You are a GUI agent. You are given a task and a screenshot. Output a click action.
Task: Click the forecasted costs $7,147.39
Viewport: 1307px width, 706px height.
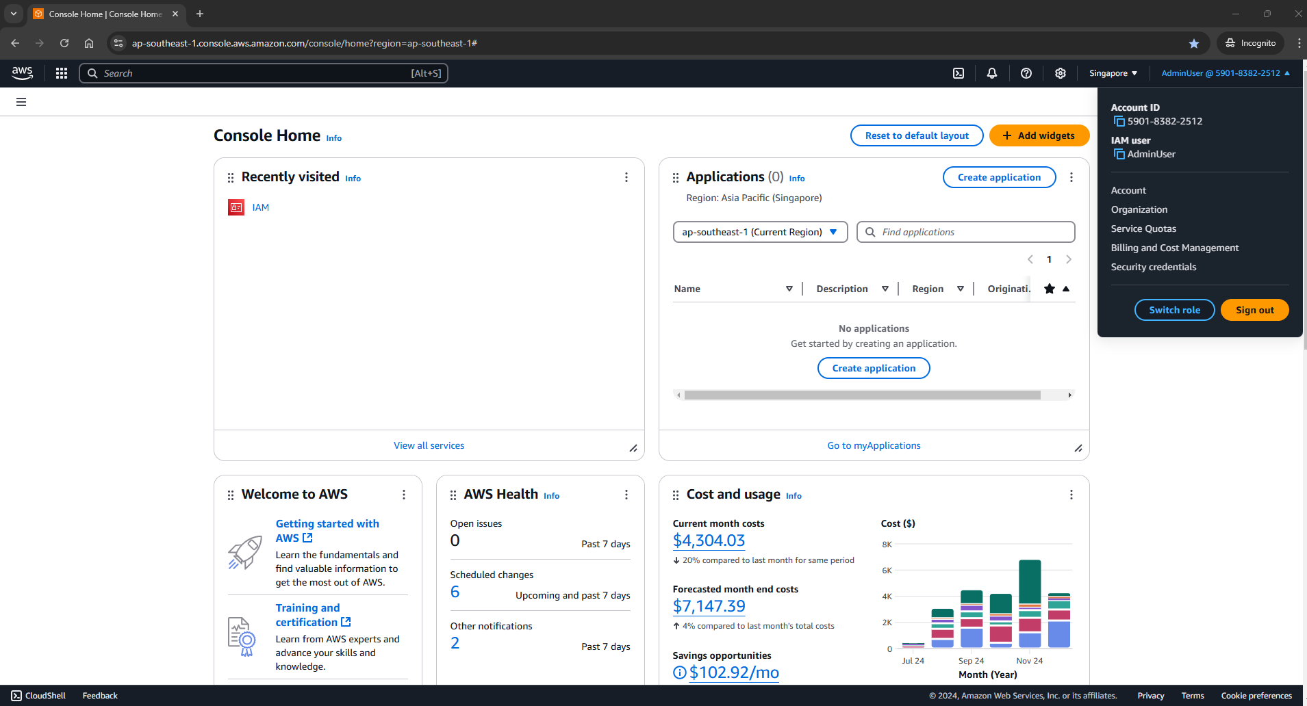pos(709,606)
